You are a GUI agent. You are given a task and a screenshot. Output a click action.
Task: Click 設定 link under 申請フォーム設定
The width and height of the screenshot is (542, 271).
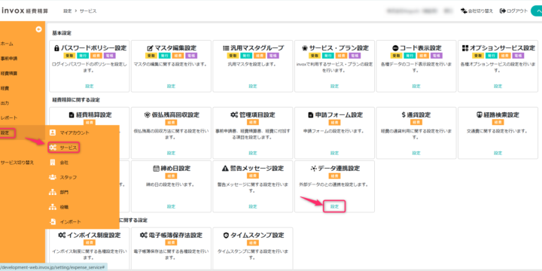pos(334,153)
